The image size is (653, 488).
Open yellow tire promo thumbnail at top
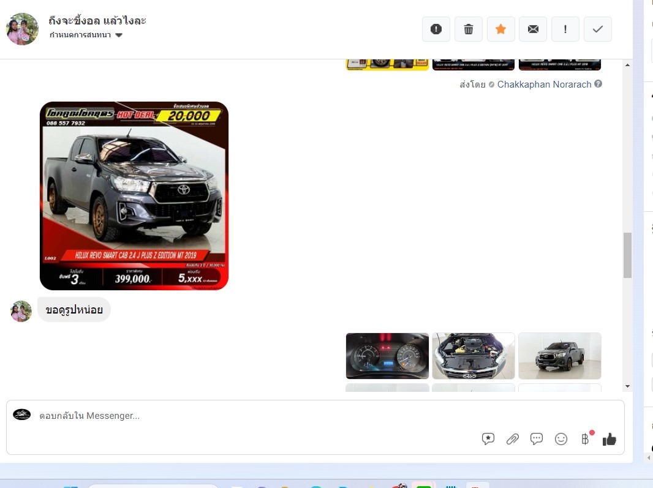387,64
